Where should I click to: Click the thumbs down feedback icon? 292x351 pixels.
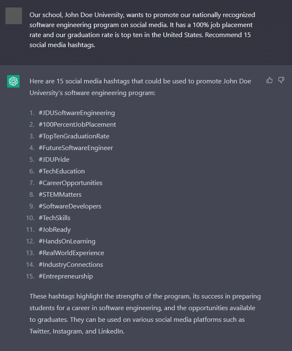[x=281, y=80]
